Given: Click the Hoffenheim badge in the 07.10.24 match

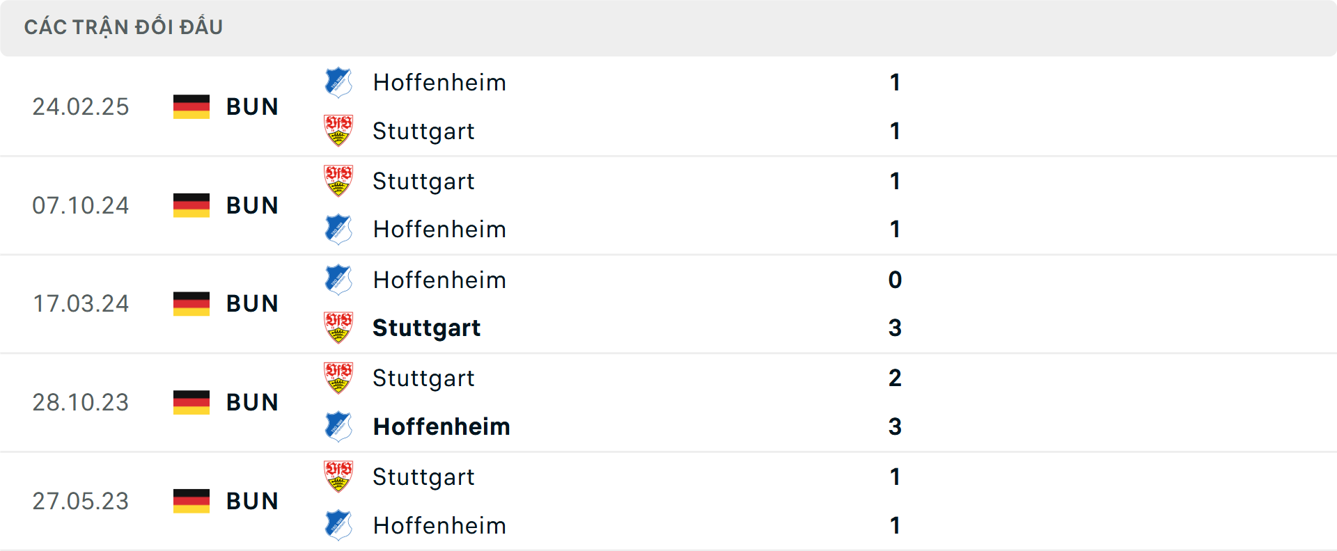Looking at the screenshot, I should 338,229.
